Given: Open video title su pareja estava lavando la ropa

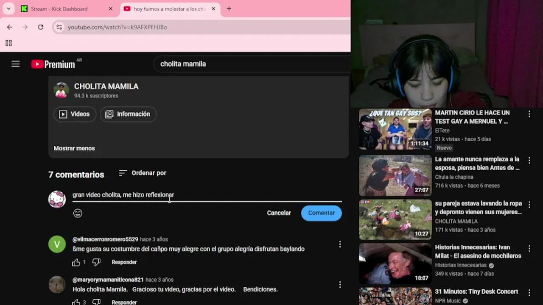Looking at the screenshot, I should pos(479,208).
